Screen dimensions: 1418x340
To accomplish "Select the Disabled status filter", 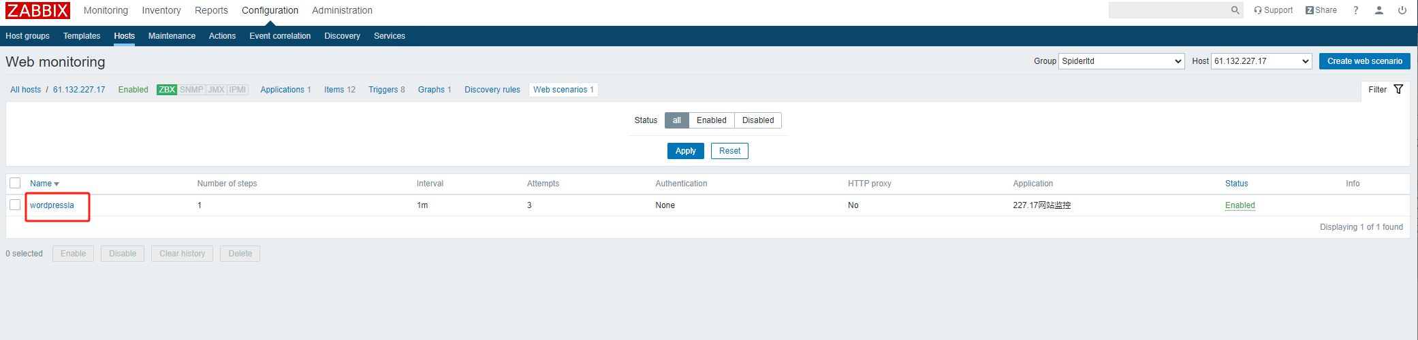I will tap(757, 120).
